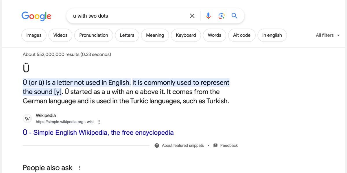Open Google Lens image search

[222, 16]
